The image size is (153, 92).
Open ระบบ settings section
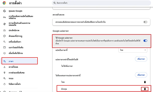11,78
